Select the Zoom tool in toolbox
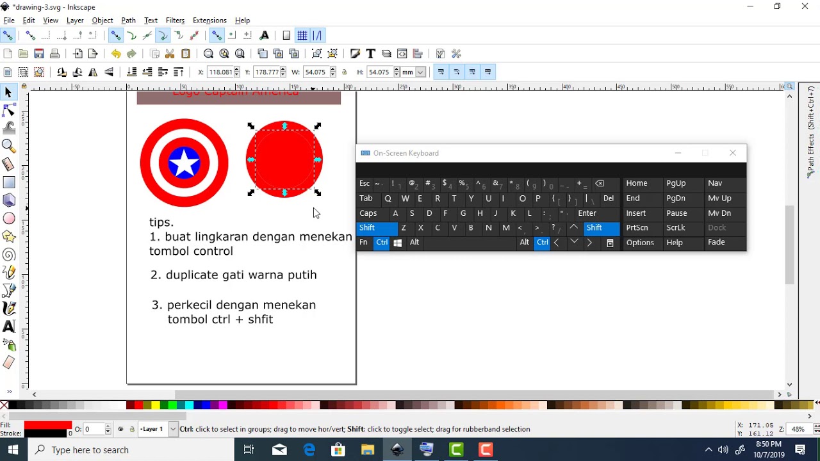Image resolution: width=820 pixels, height=461 pixels. click(9, 147)
